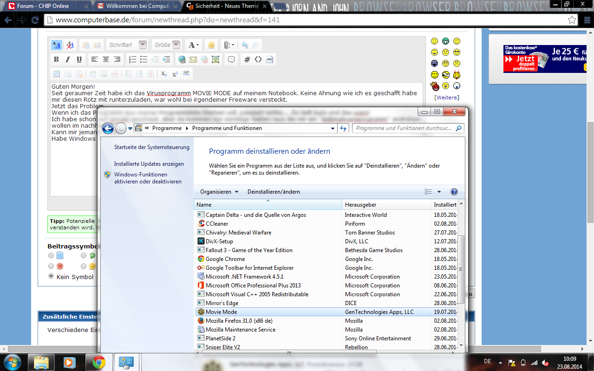The image size is (594, 371).
Task: Open attachments paperclip dropdown
Action: tap(229, 45)
